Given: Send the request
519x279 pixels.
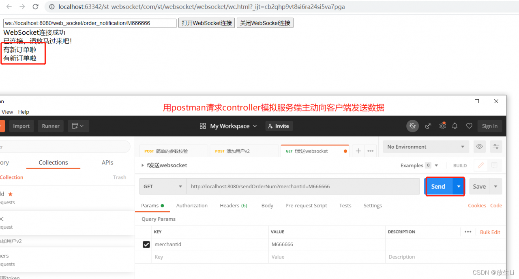Looking at the screenshot, I should tap(438, 186).
